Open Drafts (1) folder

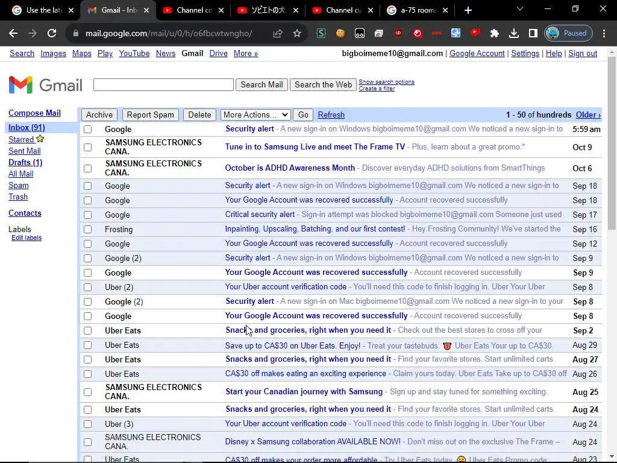25,162
